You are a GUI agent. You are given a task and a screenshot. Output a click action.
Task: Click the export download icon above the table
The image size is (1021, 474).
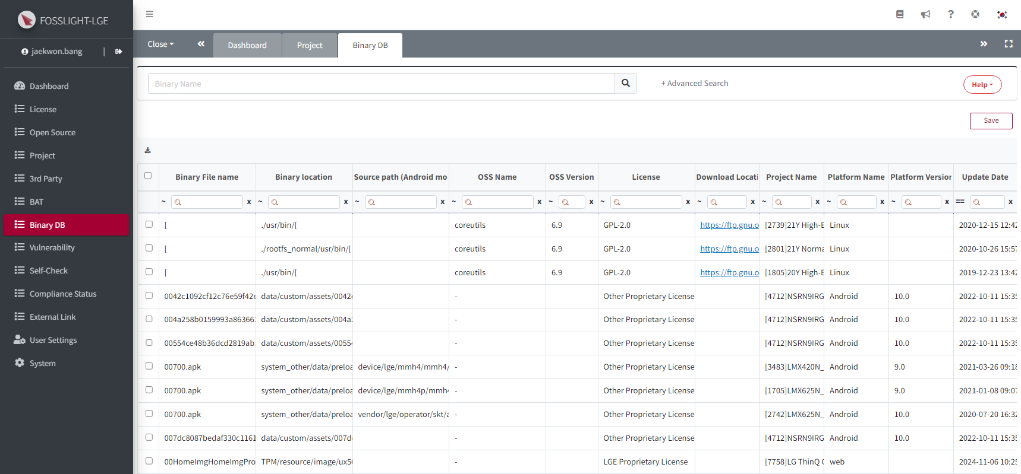148,151
